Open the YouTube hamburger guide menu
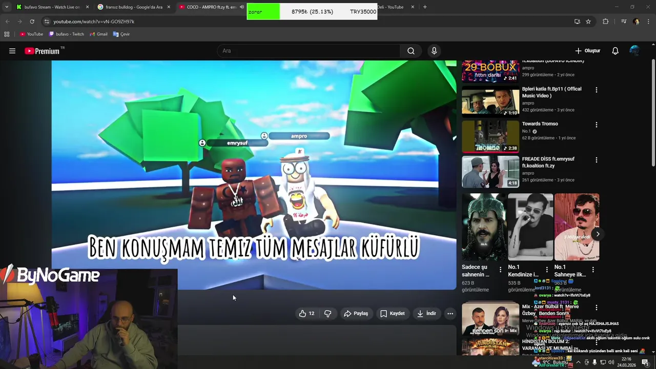The height and width of the screenshot is (369, 656). tap(12, 51)
